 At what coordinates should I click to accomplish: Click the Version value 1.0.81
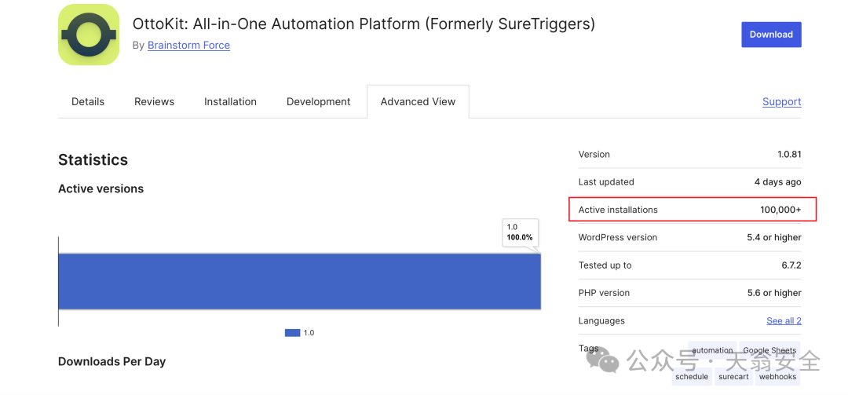click(789, 154)
